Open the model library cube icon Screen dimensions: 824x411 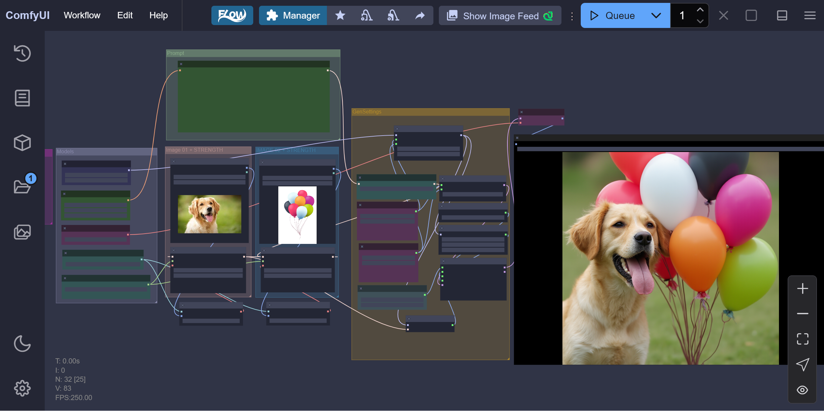click(x=22, y=142)
